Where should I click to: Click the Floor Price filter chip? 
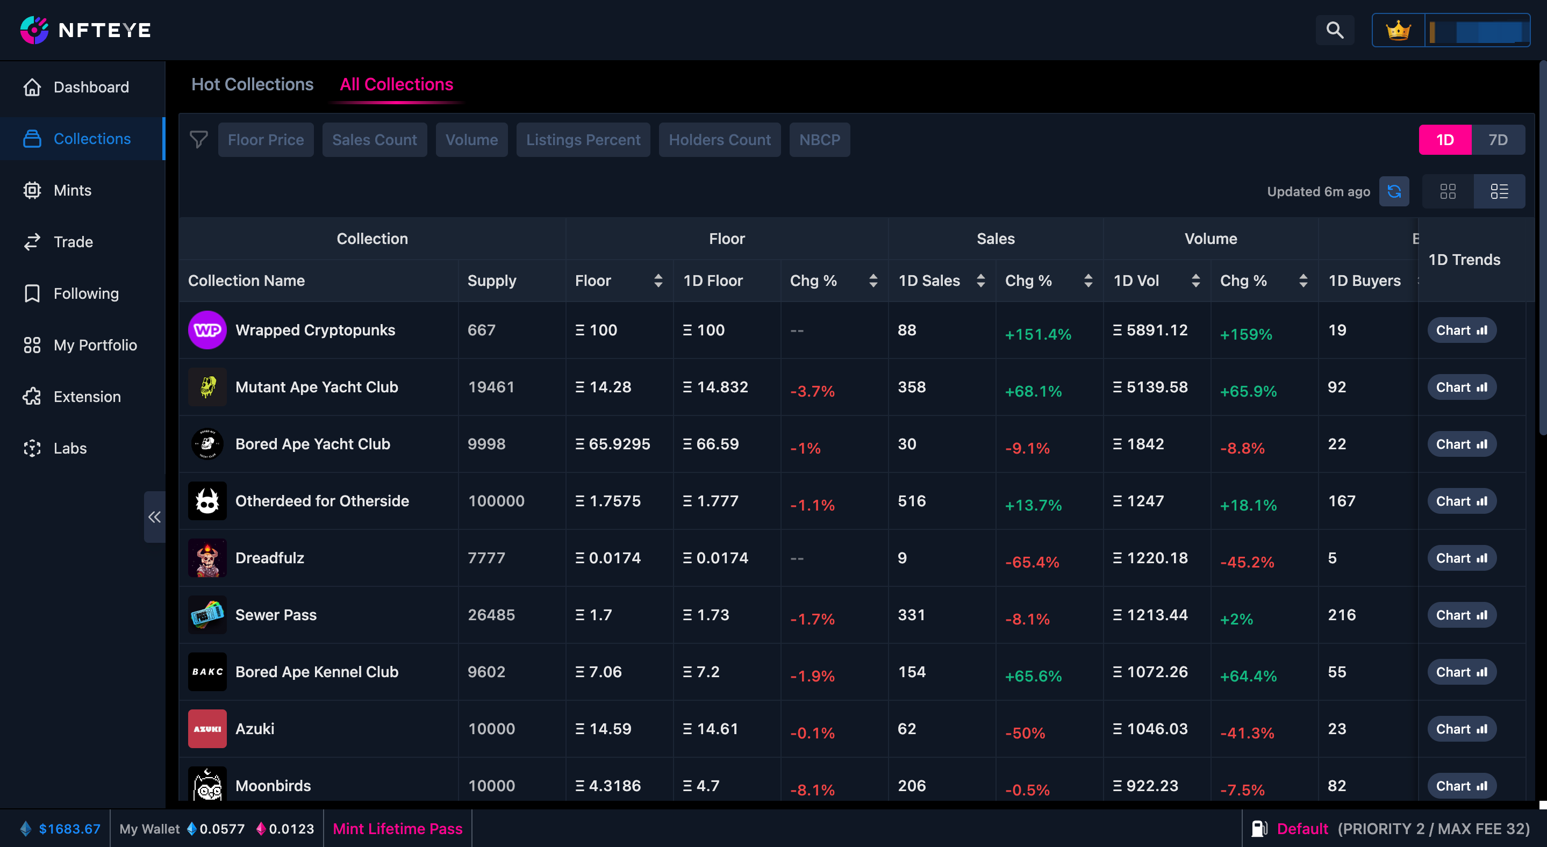266,140
